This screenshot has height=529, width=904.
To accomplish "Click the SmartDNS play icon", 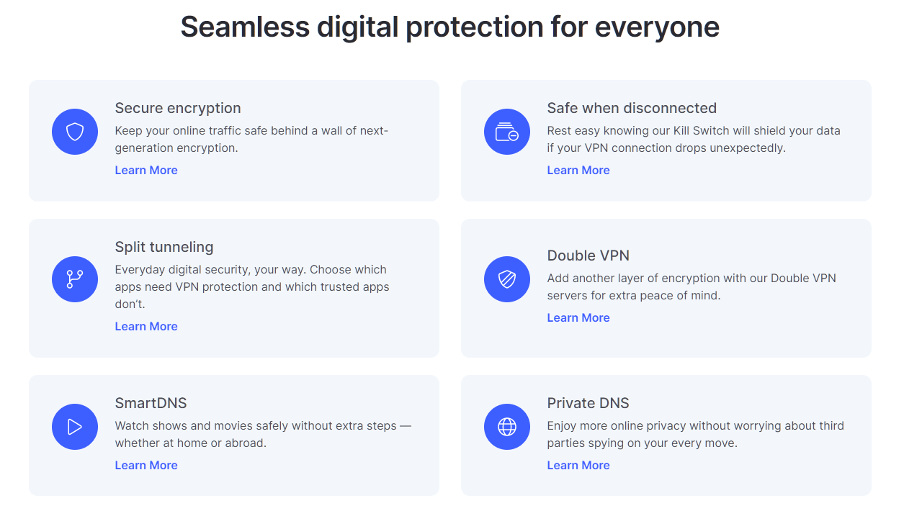I will coord(75,427).
